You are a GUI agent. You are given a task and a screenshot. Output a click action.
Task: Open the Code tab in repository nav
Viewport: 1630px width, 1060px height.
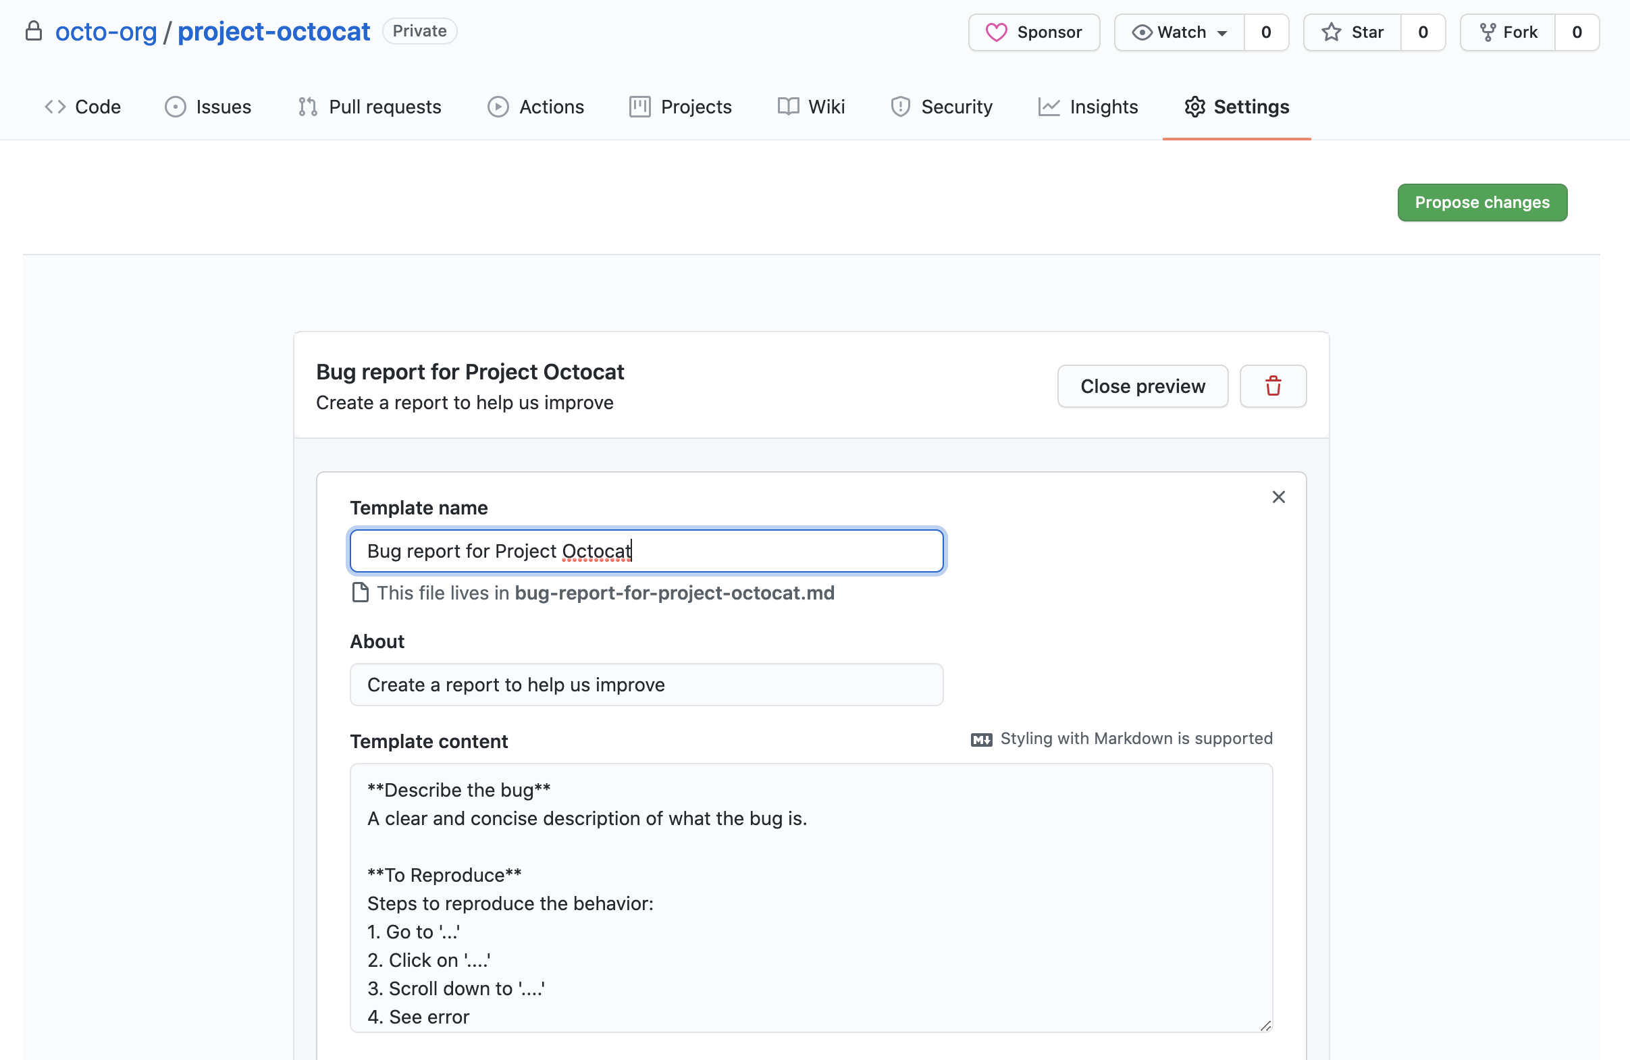(83, 106)
